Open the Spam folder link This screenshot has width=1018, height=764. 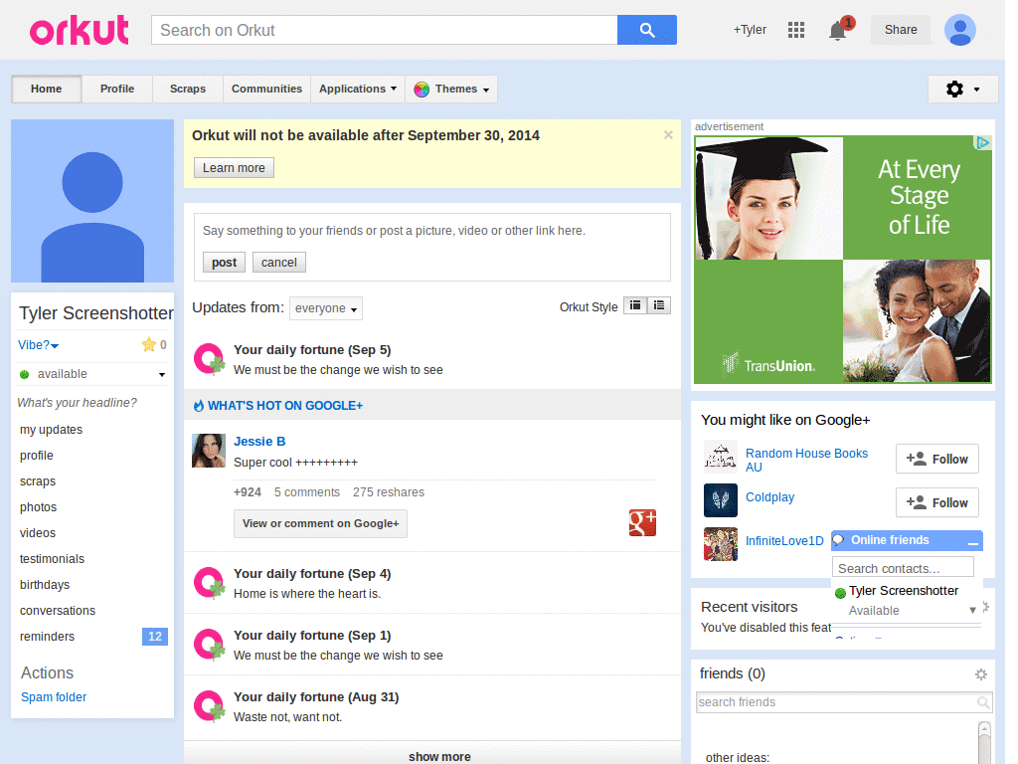[54, 697]
